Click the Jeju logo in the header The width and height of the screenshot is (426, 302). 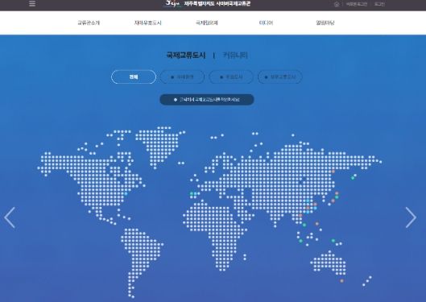pos(173,3)
